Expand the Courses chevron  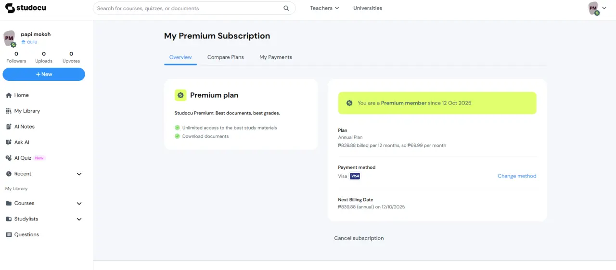(79, 203)
